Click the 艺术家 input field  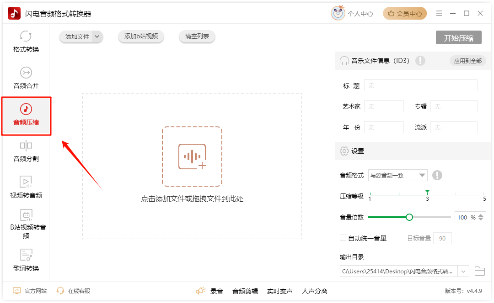[384, 107]
